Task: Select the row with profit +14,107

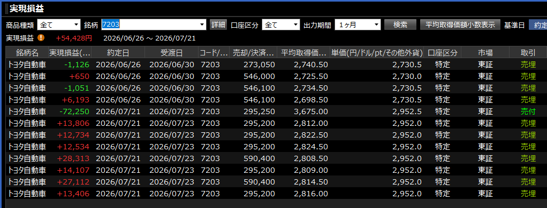Action: 276,170
